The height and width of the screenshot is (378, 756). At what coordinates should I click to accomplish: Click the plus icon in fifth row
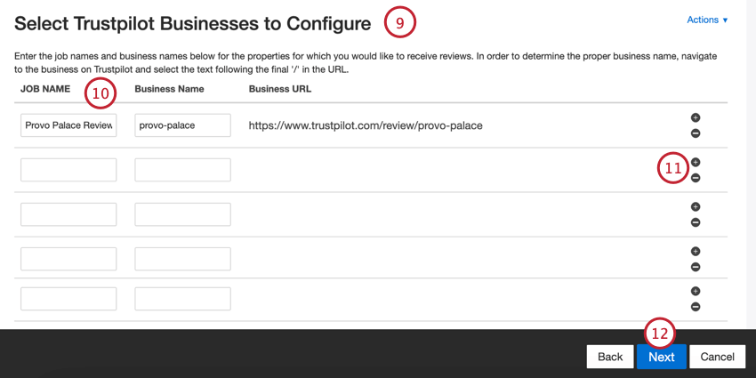pos(696,291)
